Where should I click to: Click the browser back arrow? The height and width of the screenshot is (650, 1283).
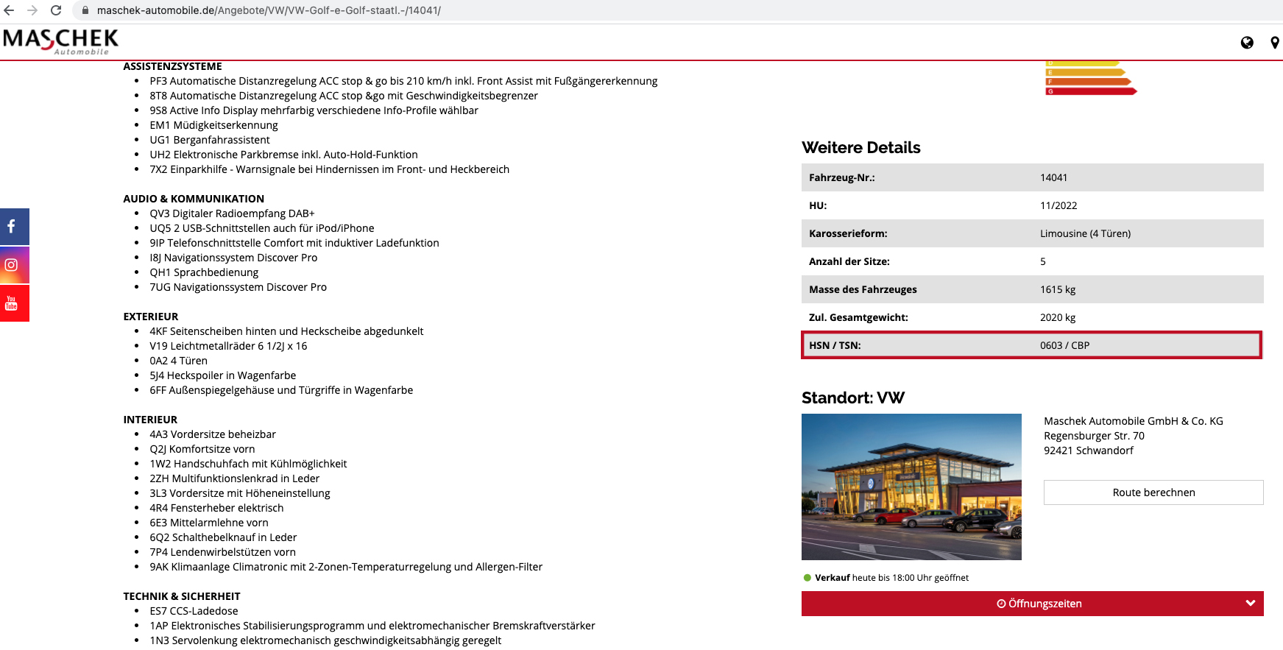[x=9, y=10]
